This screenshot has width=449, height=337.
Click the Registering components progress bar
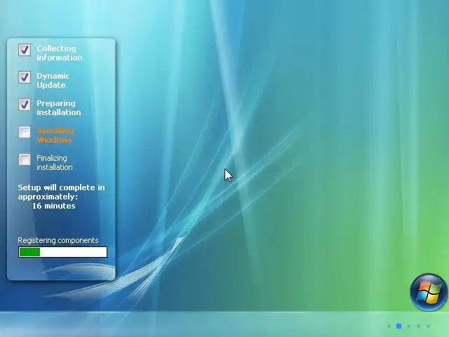coord(62,252)
